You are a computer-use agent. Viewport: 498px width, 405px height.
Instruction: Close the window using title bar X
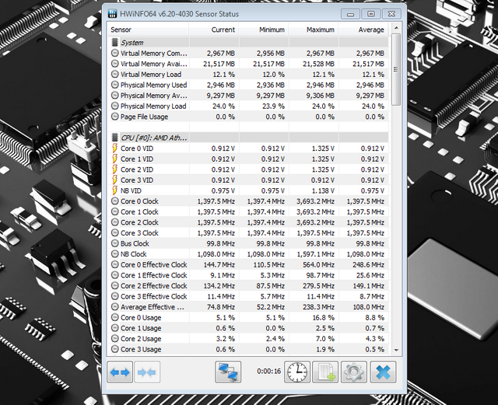pos(391,14)
